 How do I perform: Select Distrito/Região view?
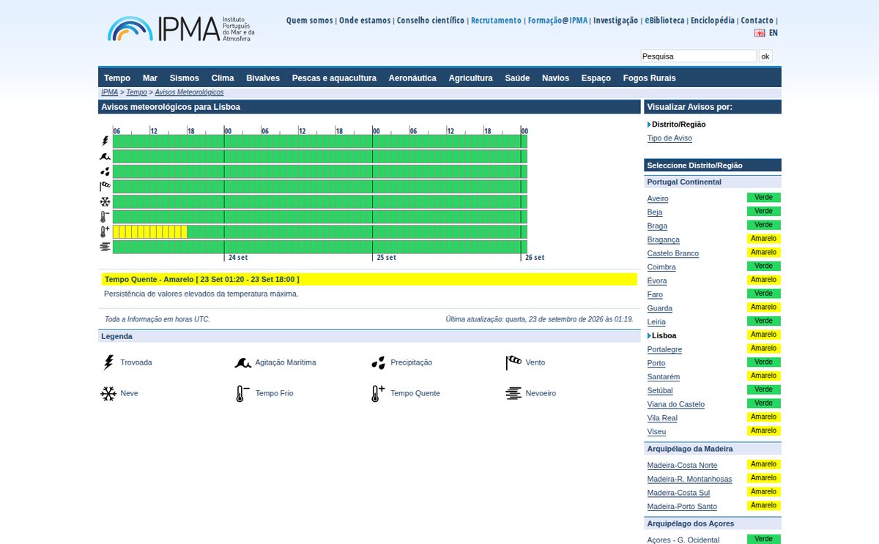click(x=679, y=124)
